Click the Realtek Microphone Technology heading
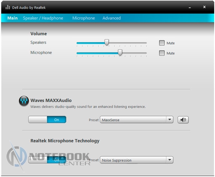This screenshot has height=177, width=215. pyautogui.click(x=65, y=141)
